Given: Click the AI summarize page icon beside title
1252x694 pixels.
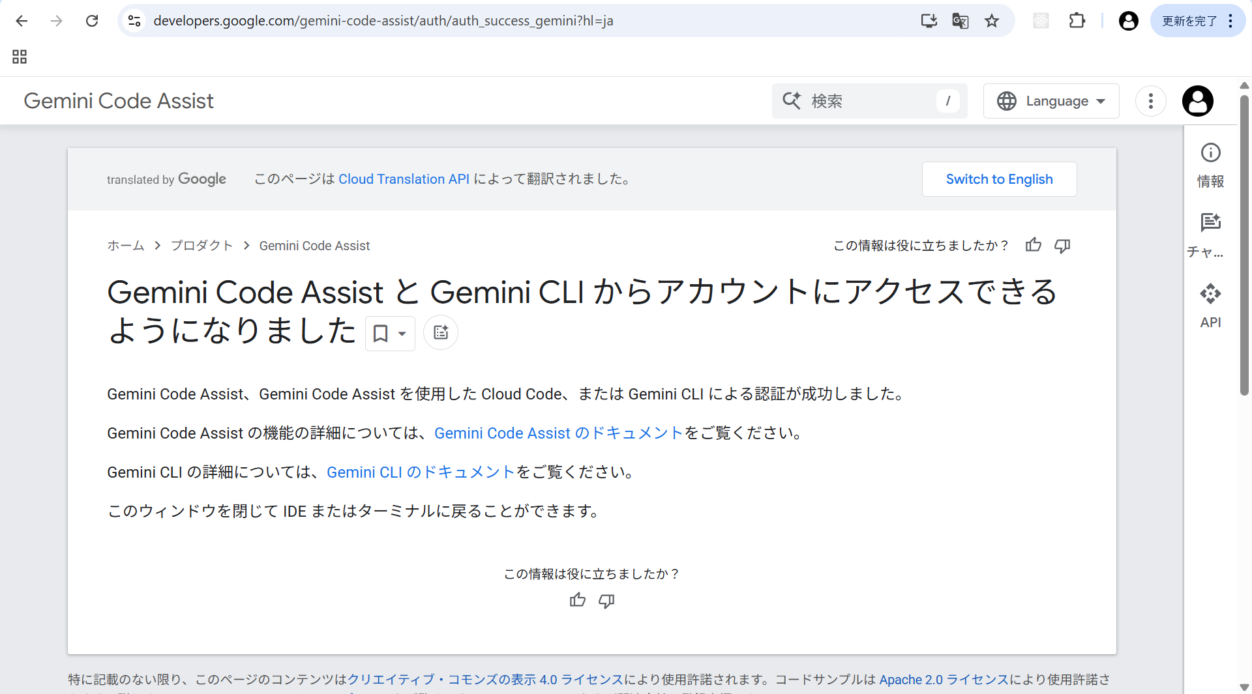Looking at the screenshot, I should (441, 332).
